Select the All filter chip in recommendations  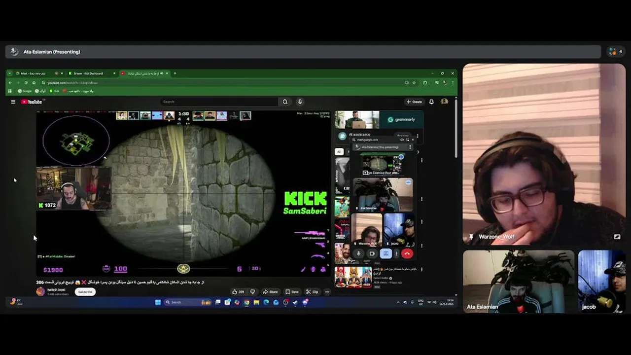(x=339, y=152)
